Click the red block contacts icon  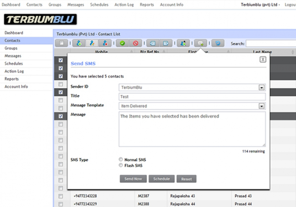click(x=135, y=43)
